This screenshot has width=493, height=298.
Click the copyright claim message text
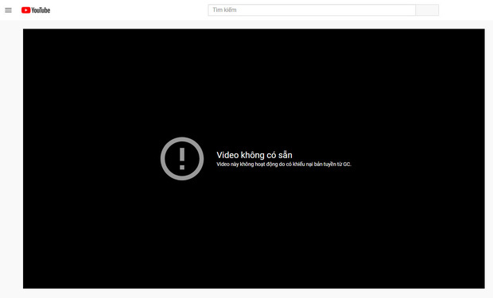click(x=284, y=164)
